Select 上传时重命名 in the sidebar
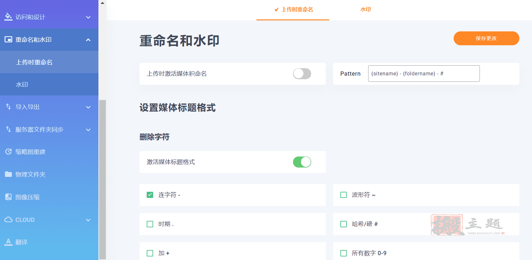The height and width of the screenshot is (260, 532). click(49, 62)
